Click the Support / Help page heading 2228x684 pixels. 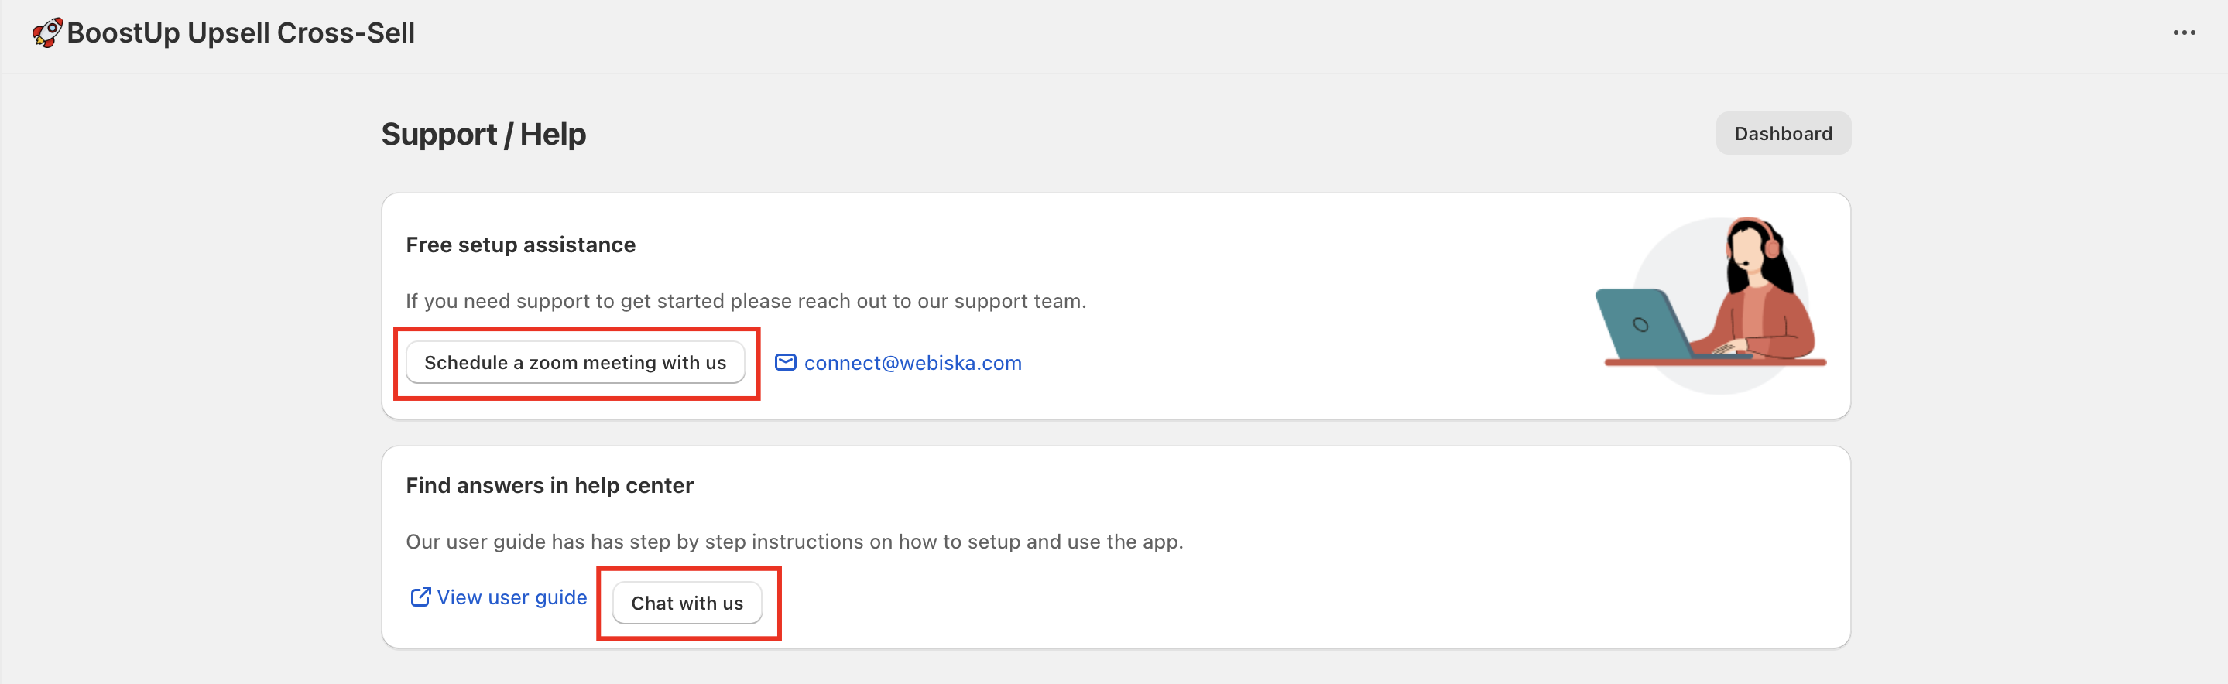(484, 134)
